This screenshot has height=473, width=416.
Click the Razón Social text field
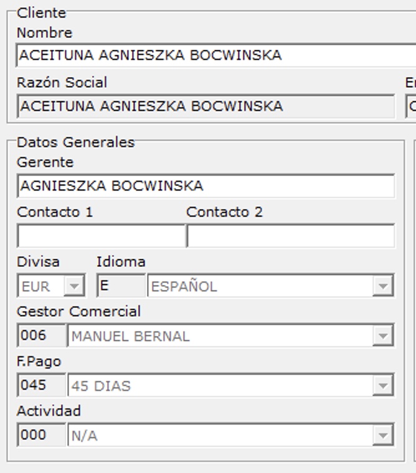pyautogui.click(x=206, y=106)
